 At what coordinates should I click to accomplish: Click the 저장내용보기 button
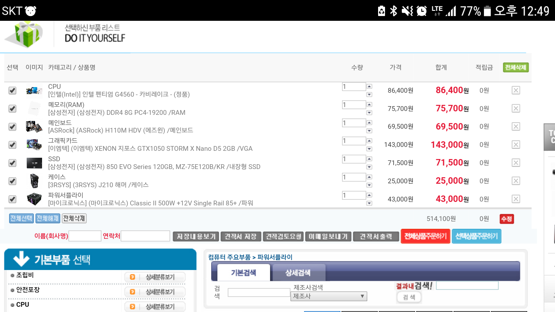[x=196, y=237]
